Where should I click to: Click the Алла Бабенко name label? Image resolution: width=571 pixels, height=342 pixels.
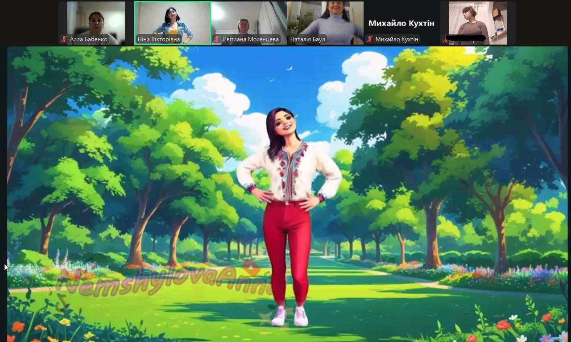pos(88,39)
